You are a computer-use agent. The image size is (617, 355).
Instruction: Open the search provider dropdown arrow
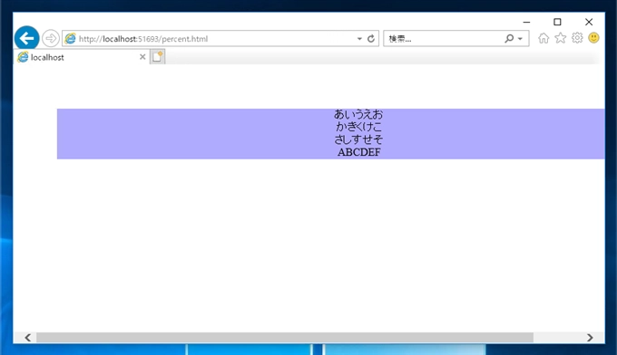tap(520, 38)
